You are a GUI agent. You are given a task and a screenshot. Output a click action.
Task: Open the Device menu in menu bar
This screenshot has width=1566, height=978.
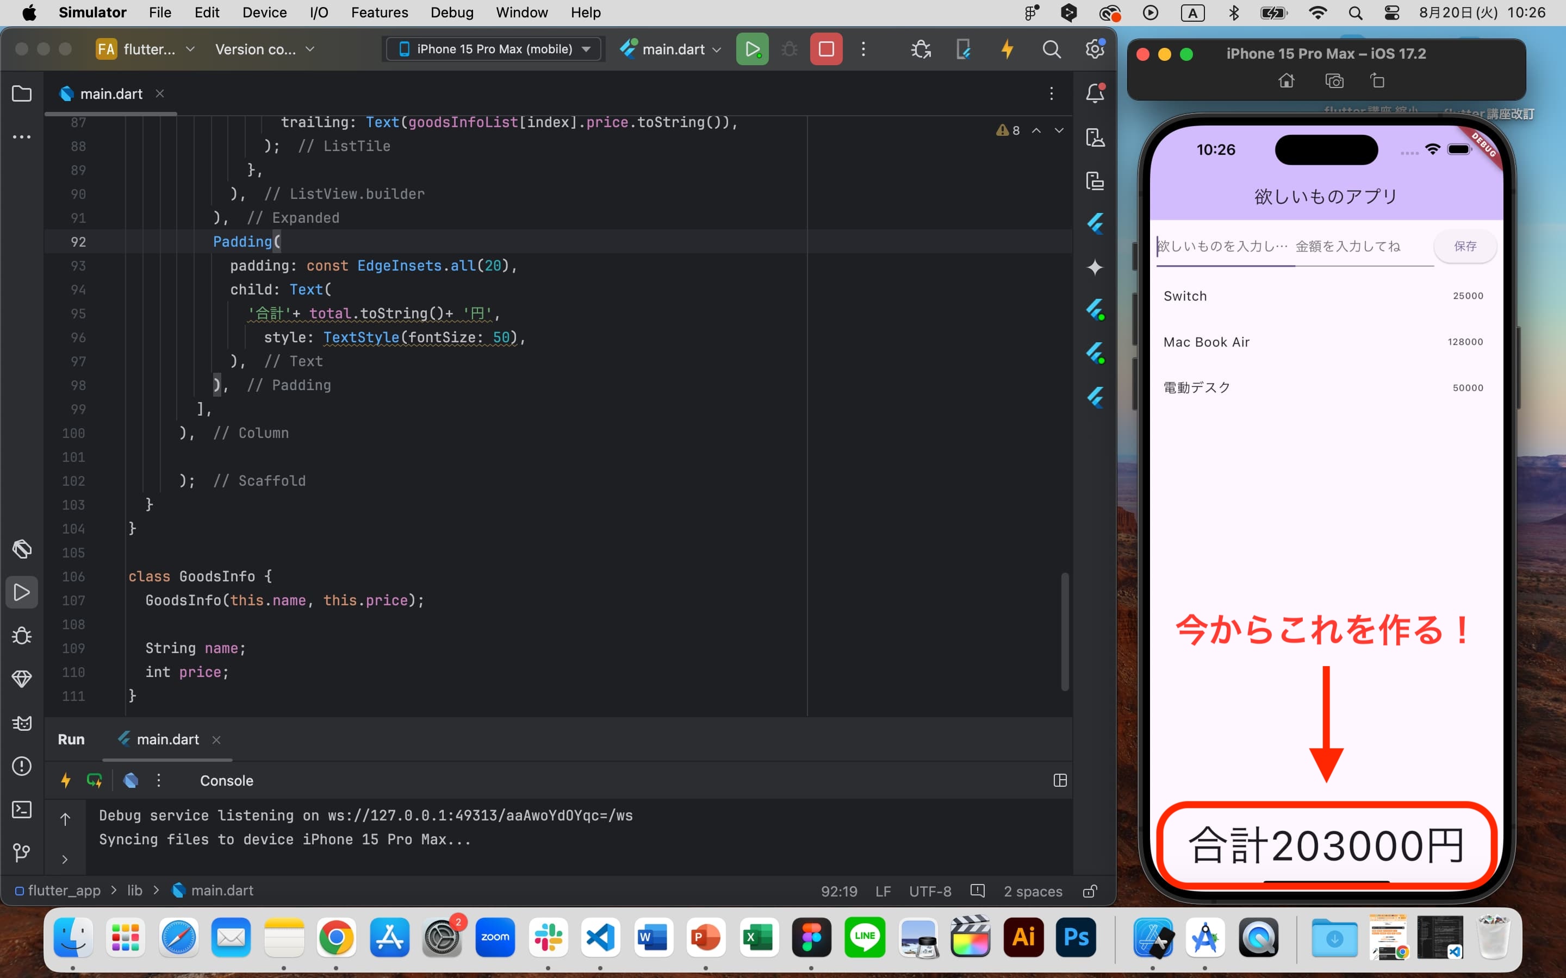[265, 12]
